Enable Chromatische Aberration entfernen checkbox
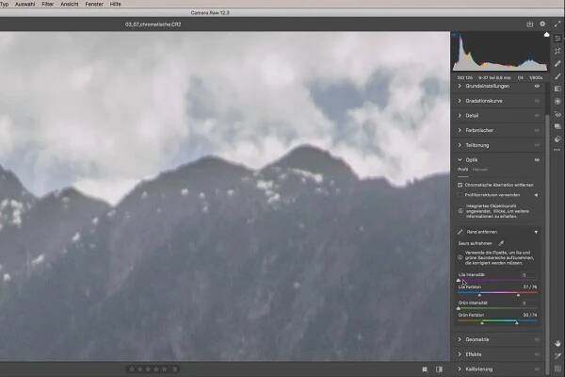The width and height of the screenshot is (565, 377). click(460, 185)
